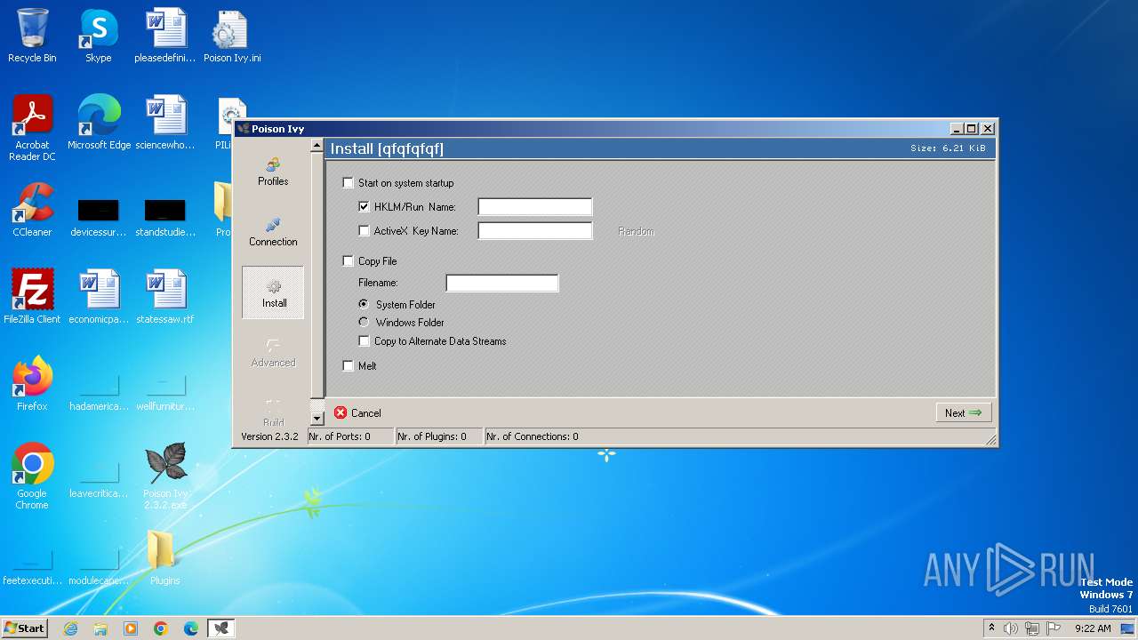Click the Random link for ActiveX key
This screenshot has width=1138, height=640.
(x=637, y=231)
